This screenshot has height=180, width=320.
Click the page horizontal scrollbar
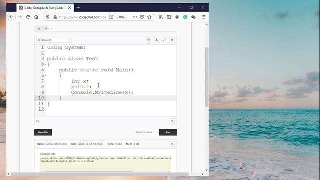(x=100, y=174)
